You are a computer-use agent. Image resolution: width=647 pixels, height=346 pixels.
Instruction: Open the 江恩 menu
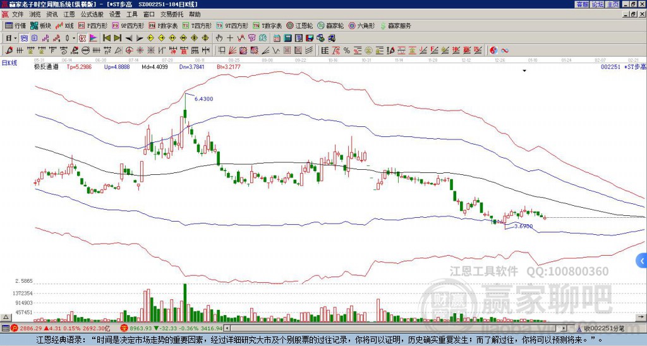pyautogui.click(x=69, y=15)
